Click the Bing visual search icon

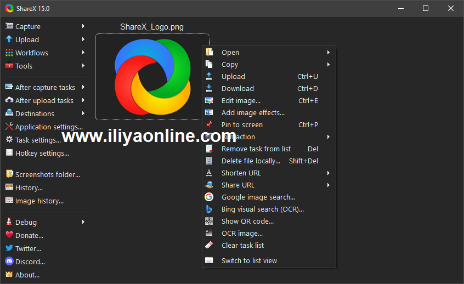pyautogui.click(x=209, y=209)
